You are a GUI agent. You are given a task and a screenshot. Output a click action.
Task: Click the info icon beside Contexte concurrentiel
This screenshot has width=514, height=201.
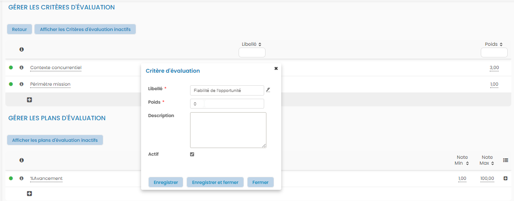tap(21, 68)
